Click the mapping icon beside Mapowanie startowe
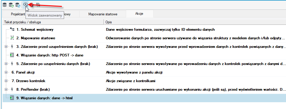This screenshot has height=109, width=286. pos(12,38)
